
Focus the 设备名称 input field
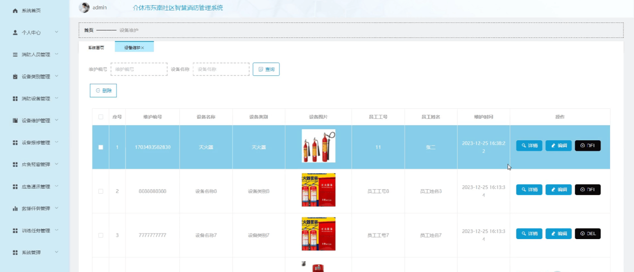pos(221,69)
